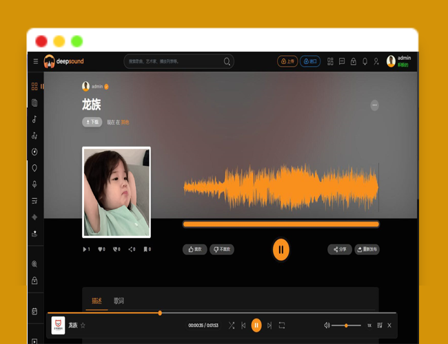Screen dimensions: 448x344
Task: Open the notifications bell icon
Action: pos(365,61)
